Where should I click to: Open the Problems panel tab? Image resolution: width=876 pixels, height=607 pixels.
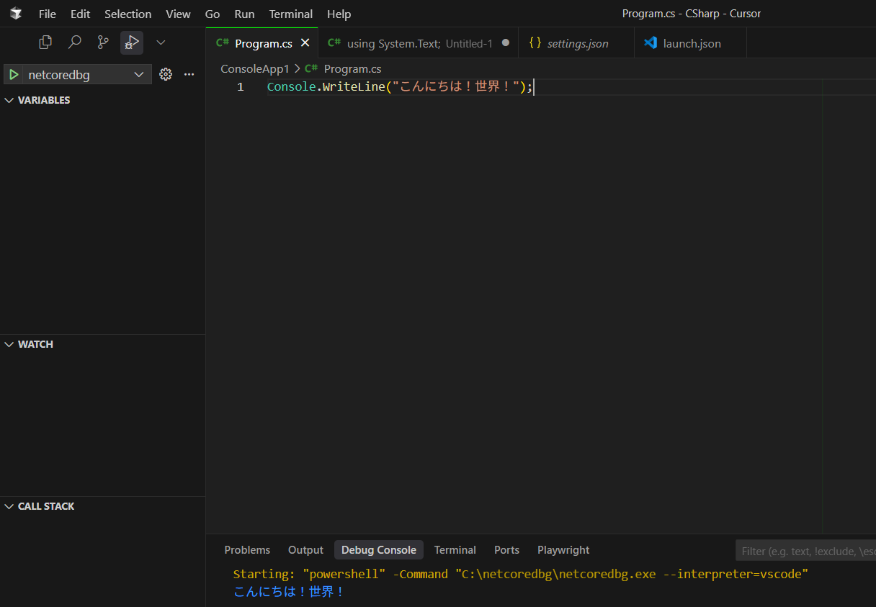247,550
